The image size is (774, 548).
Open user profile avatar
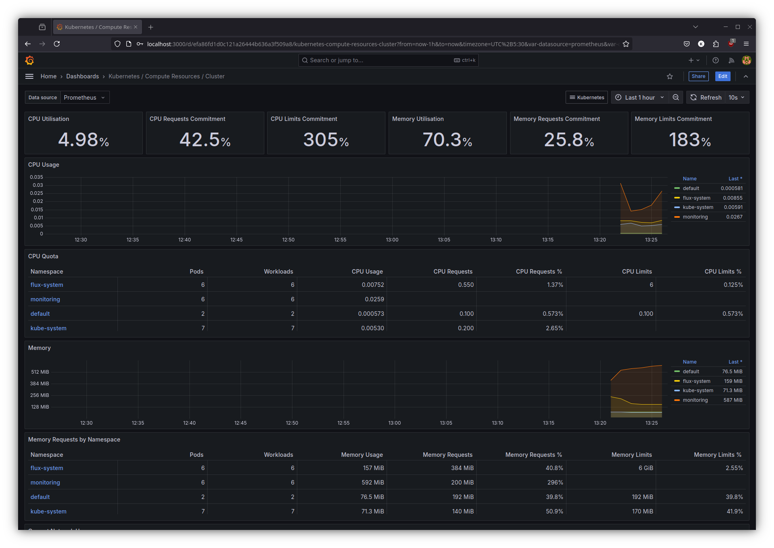[x=747, y=60]
